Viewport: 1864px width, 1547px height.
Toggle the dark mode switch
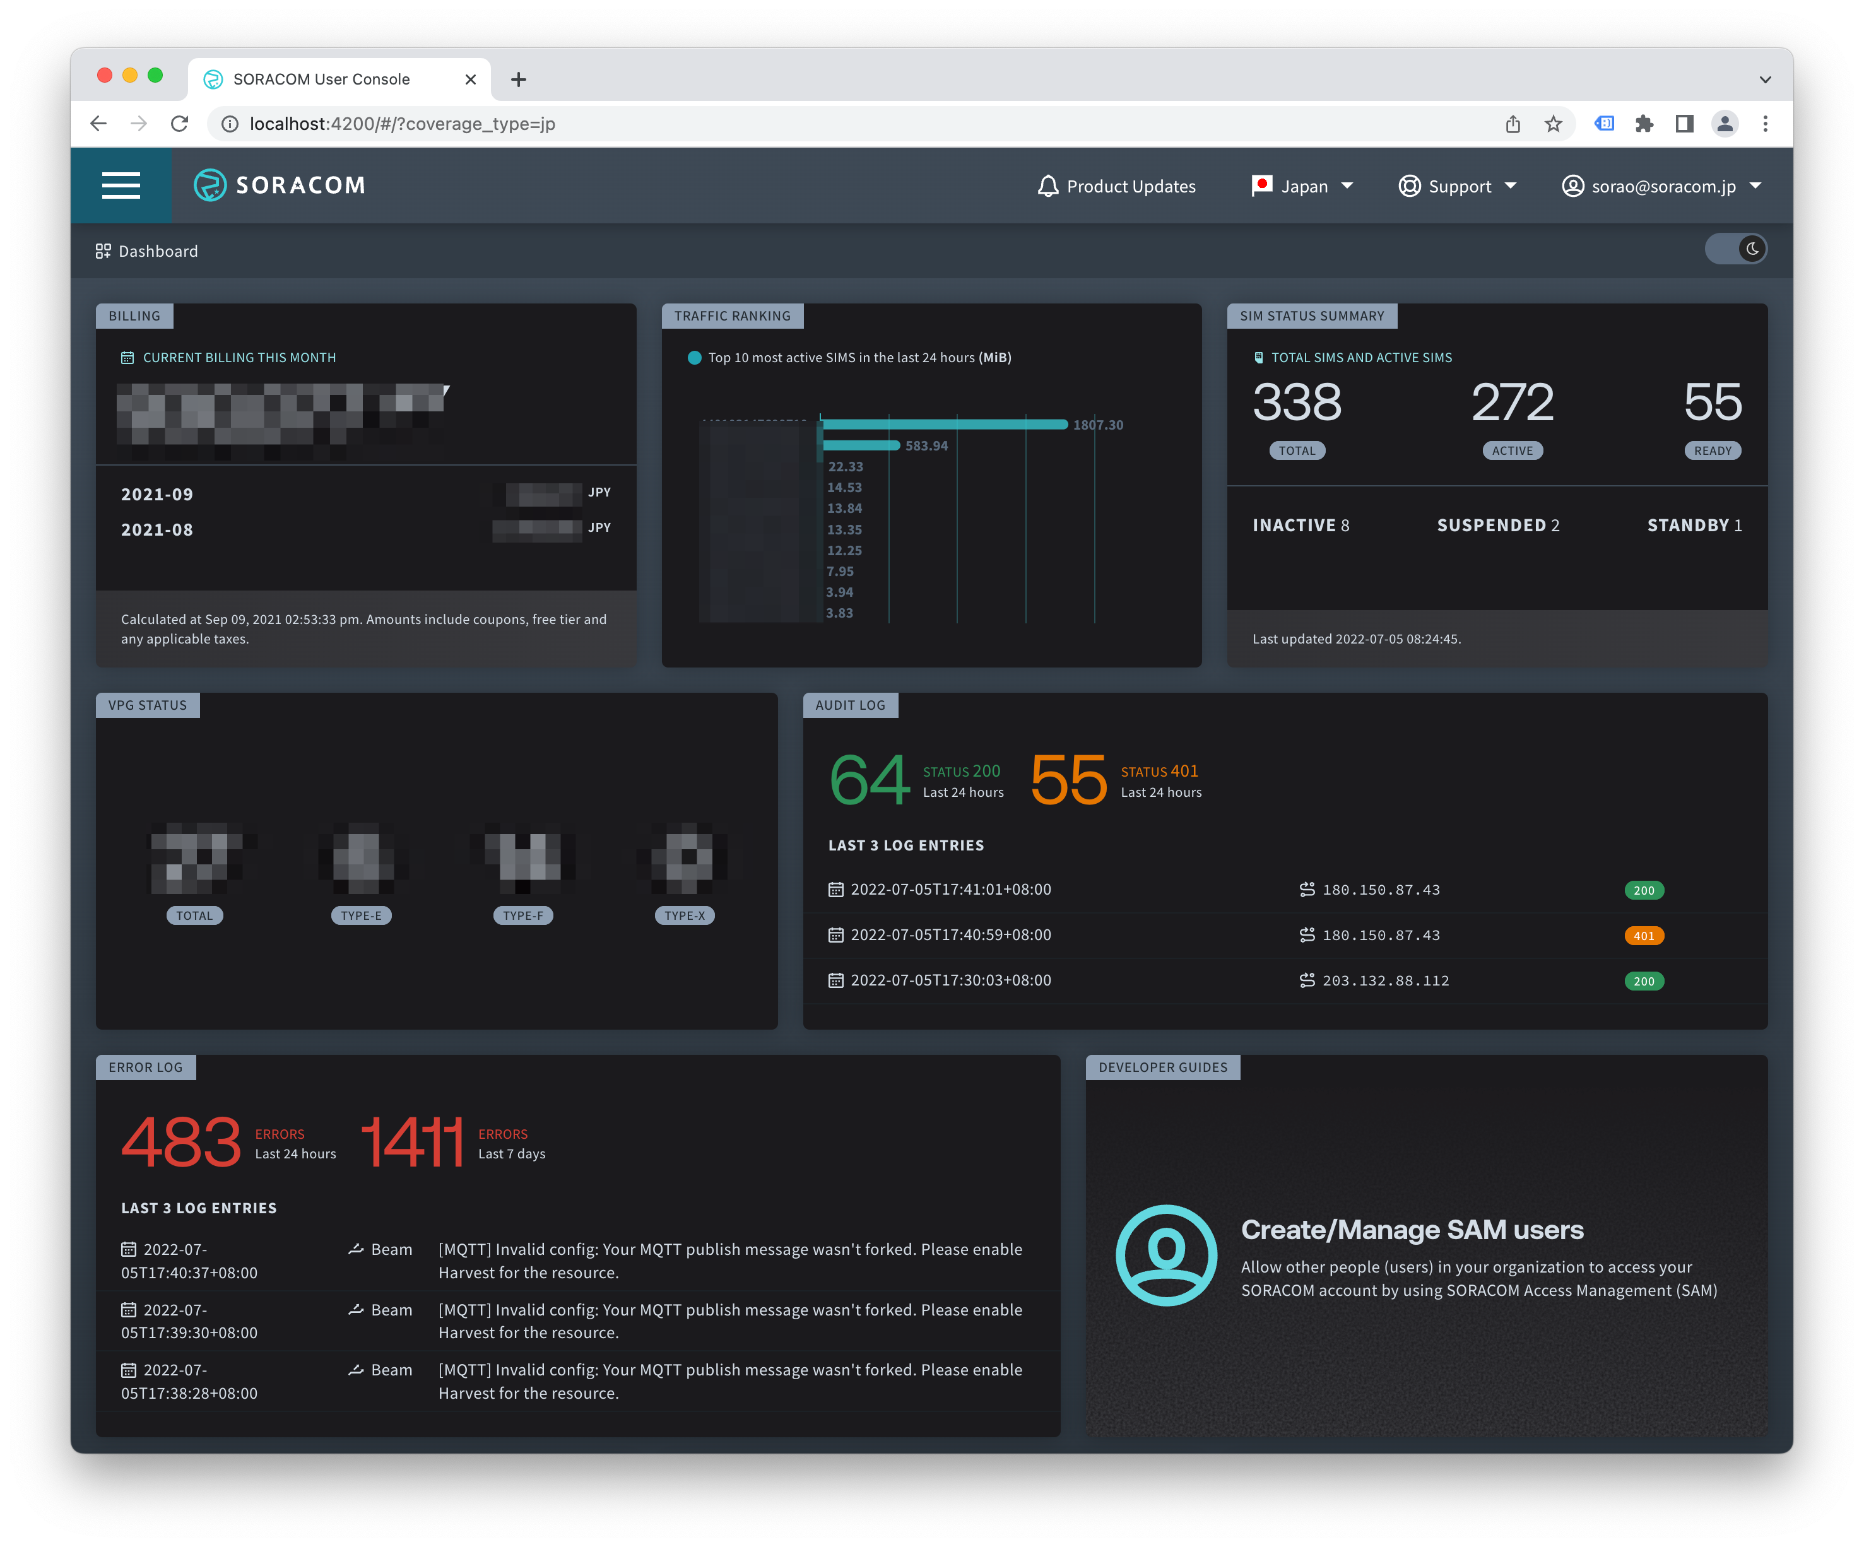(1736, 249)
